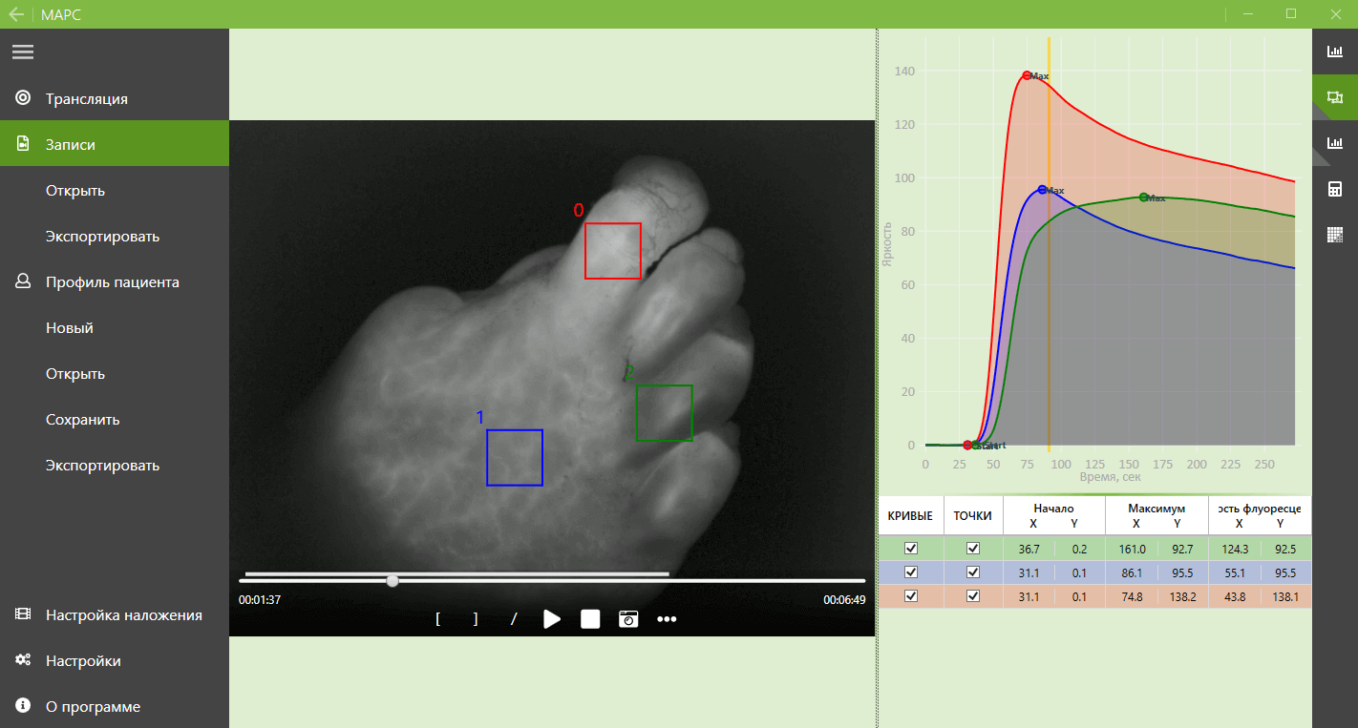Toggle ТОЧКИ checkbox in the red row
Viewport: 1358px width, 728px height.
(x=973, y=595)
